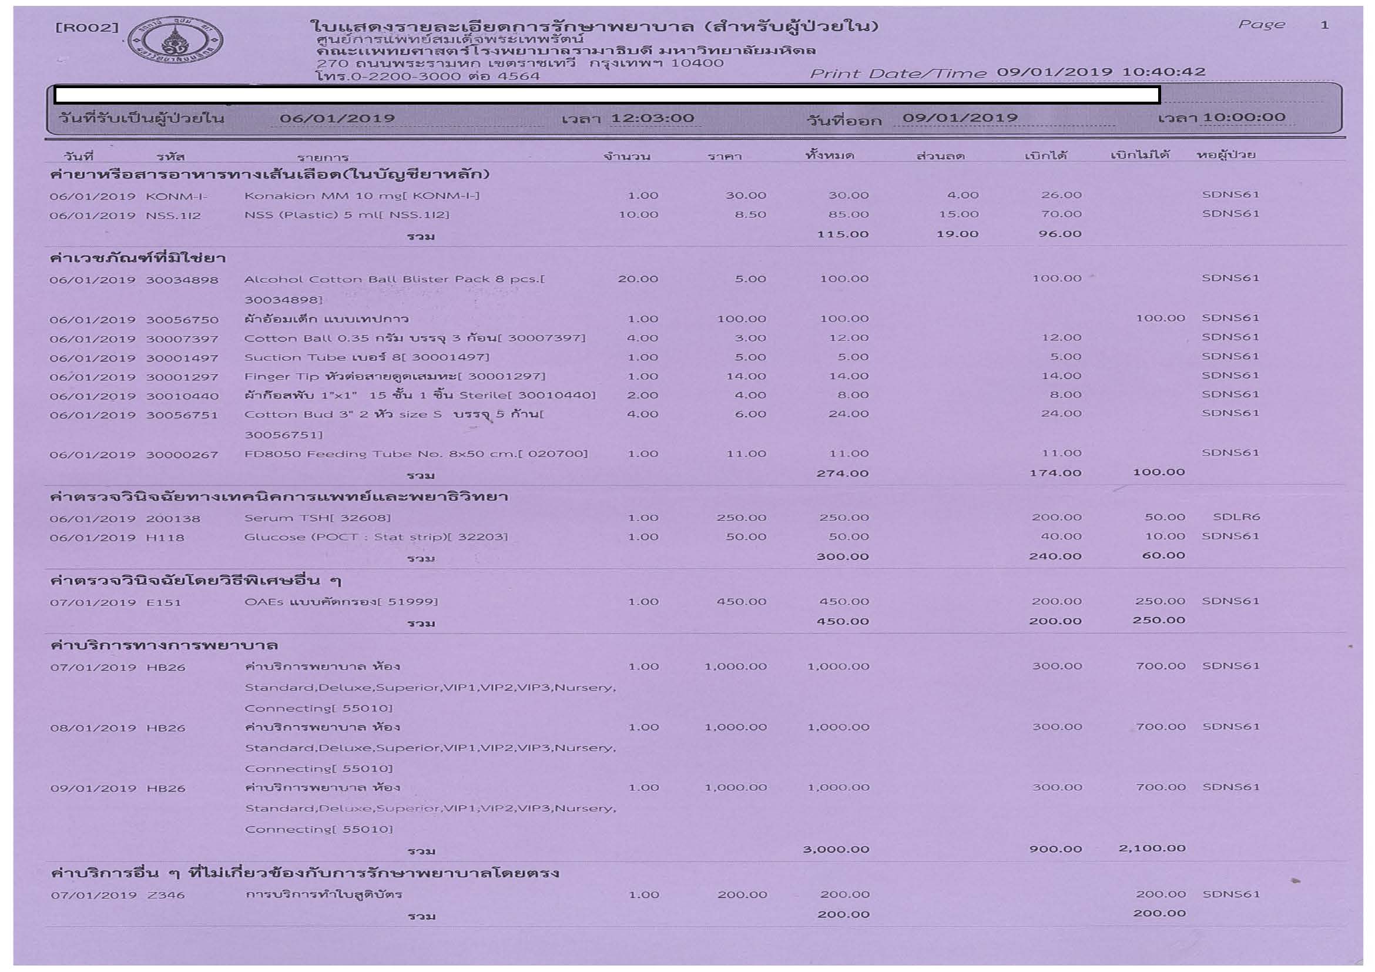The image size is (1375, 972).
Task: Click the 30000267 code cell
Action: (x=182, y=455)
